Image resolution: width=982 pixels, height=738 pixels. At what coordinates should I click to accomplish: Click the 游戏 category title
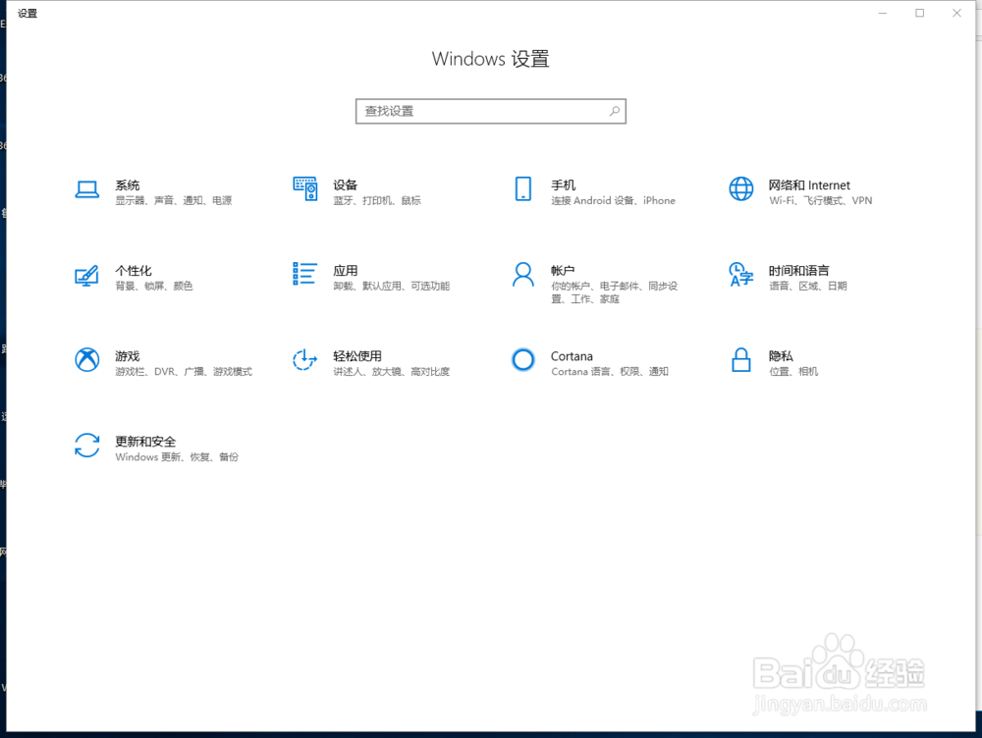pos(127,356)
